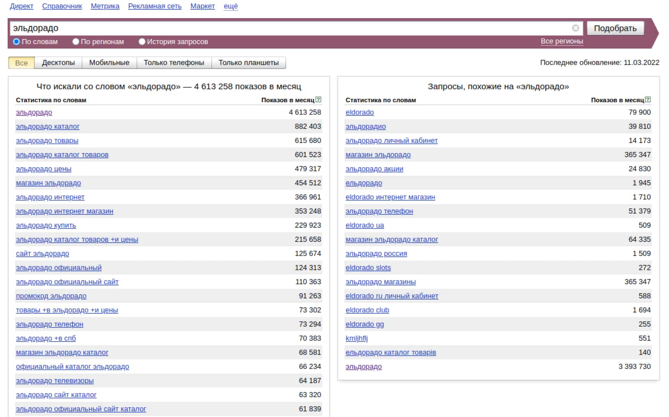Screen dimensions: 669x417
Task: Open the 'Все регионы' region selector
Action: (562, 41)
